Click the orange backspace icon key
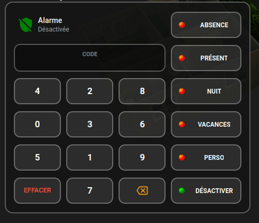Image resolution: width=259 pixels, height=223 pixels. point(142,190)
